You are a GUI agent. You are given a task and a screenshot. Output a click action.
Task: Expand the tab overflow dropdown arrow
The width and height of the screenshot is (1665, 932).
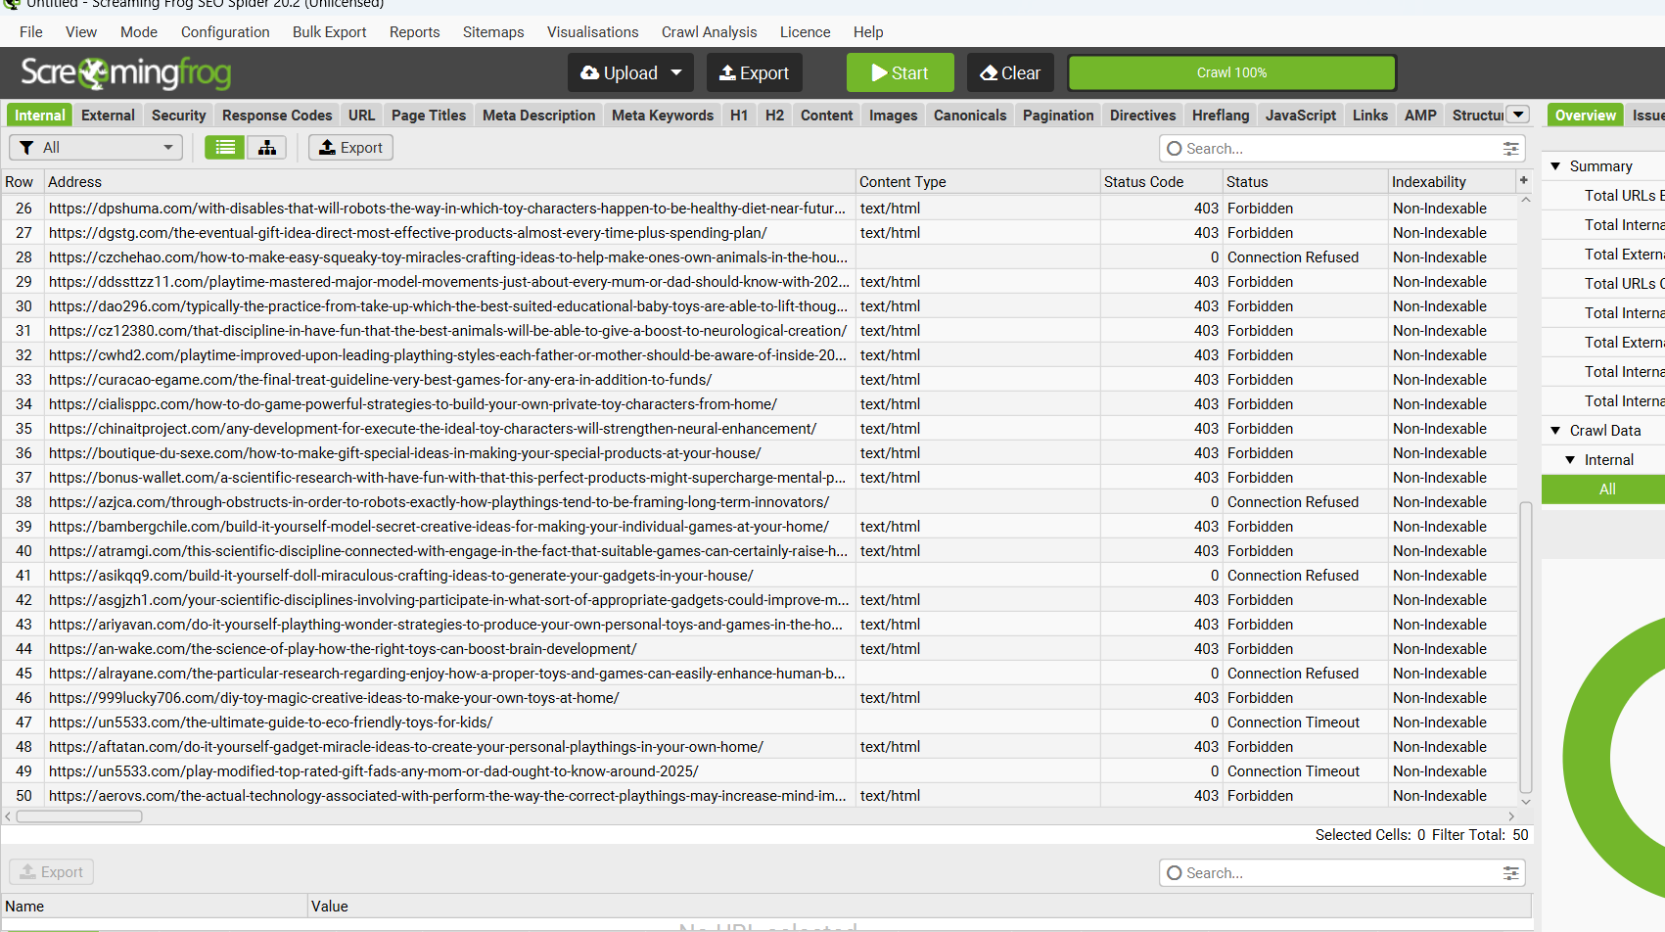point(1518,115)
